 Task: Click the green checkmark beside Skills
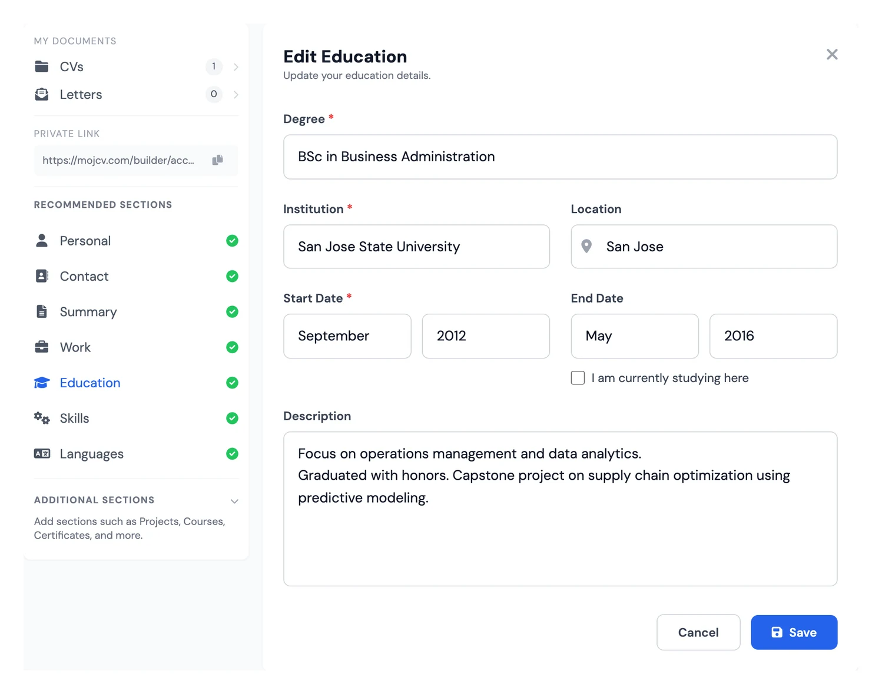233,419
